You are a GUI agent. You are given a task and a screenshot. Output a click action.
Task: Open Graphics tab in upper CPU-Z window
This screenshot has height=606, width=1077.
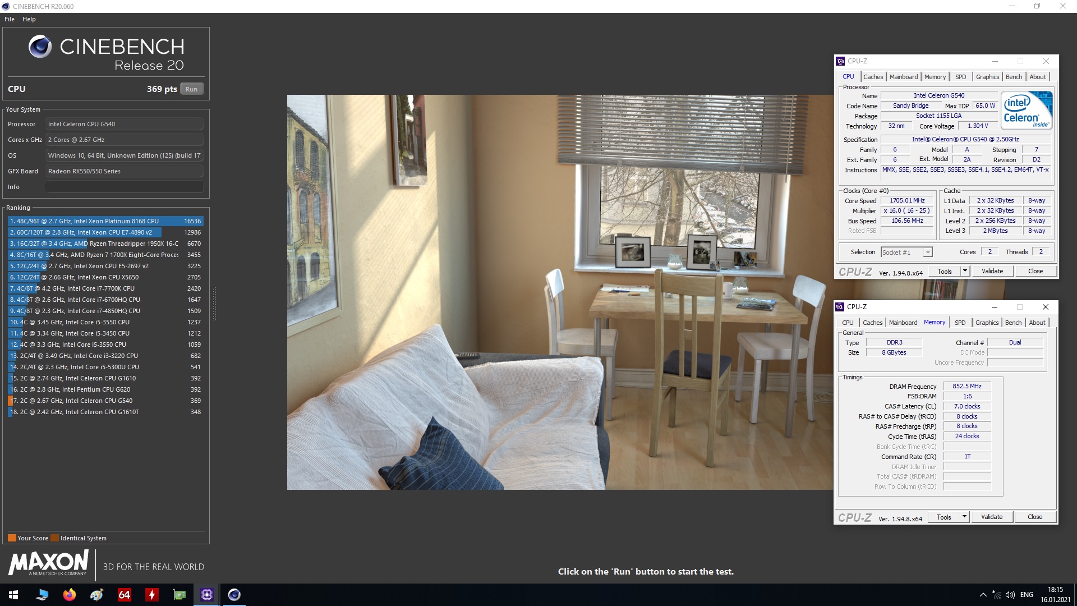pos(987,77)
